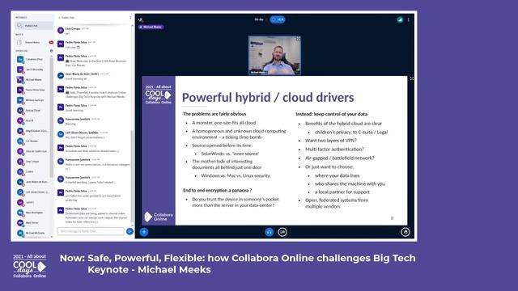Click the topmost Collabora avatar in the users list
Image resolution: width=518 pixels, height=291 pixels.
pyautogui.click(x=20, y=59)
